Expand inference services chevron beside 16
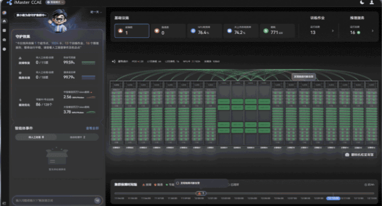382x206 pixels. pyautogui.click(x=372, y=31)
